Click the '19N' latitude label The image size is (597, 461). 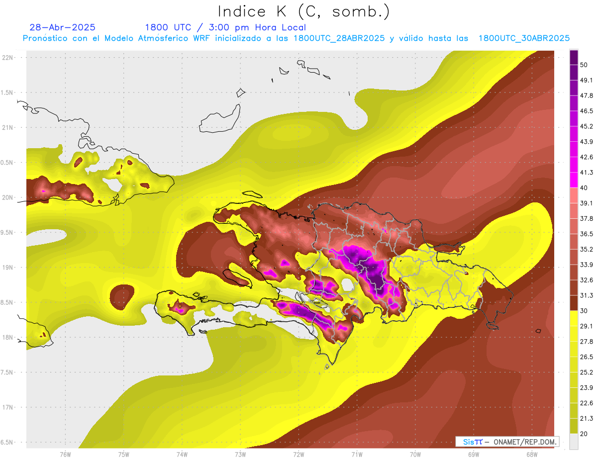point(8,267)
